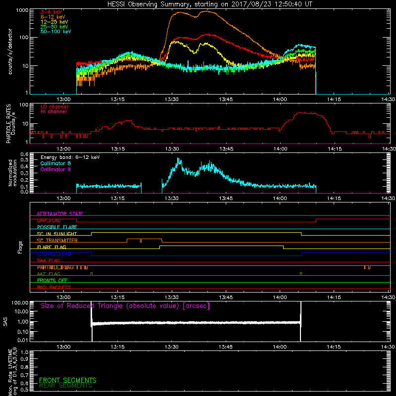
Task: Click the 13:15 tick under the particle rates plot
Action: [118, 149]
